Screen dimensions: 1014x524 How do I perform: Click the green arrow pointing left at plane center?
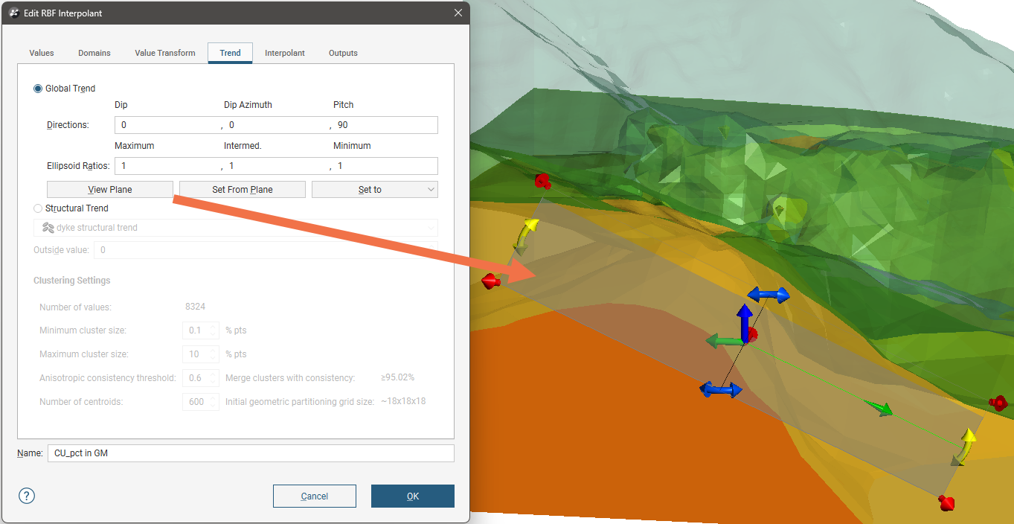point(725,342)
